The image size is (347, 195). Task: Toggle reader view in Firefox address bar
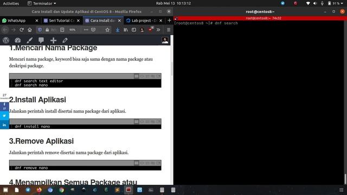(x=62, y=30)
